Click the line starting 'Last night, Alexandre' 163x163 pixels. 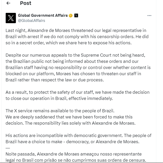(x=76, y=31)
